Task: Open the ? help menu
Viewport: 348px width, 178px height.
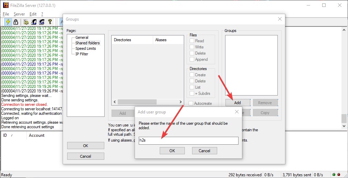Action: pyautogui.click(x=42, y=14)
